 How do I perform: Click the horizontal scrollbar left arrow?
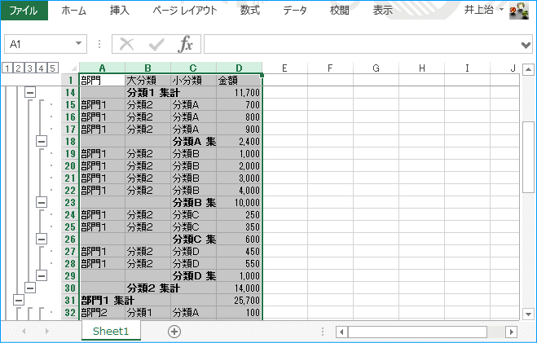pos(341,332)
